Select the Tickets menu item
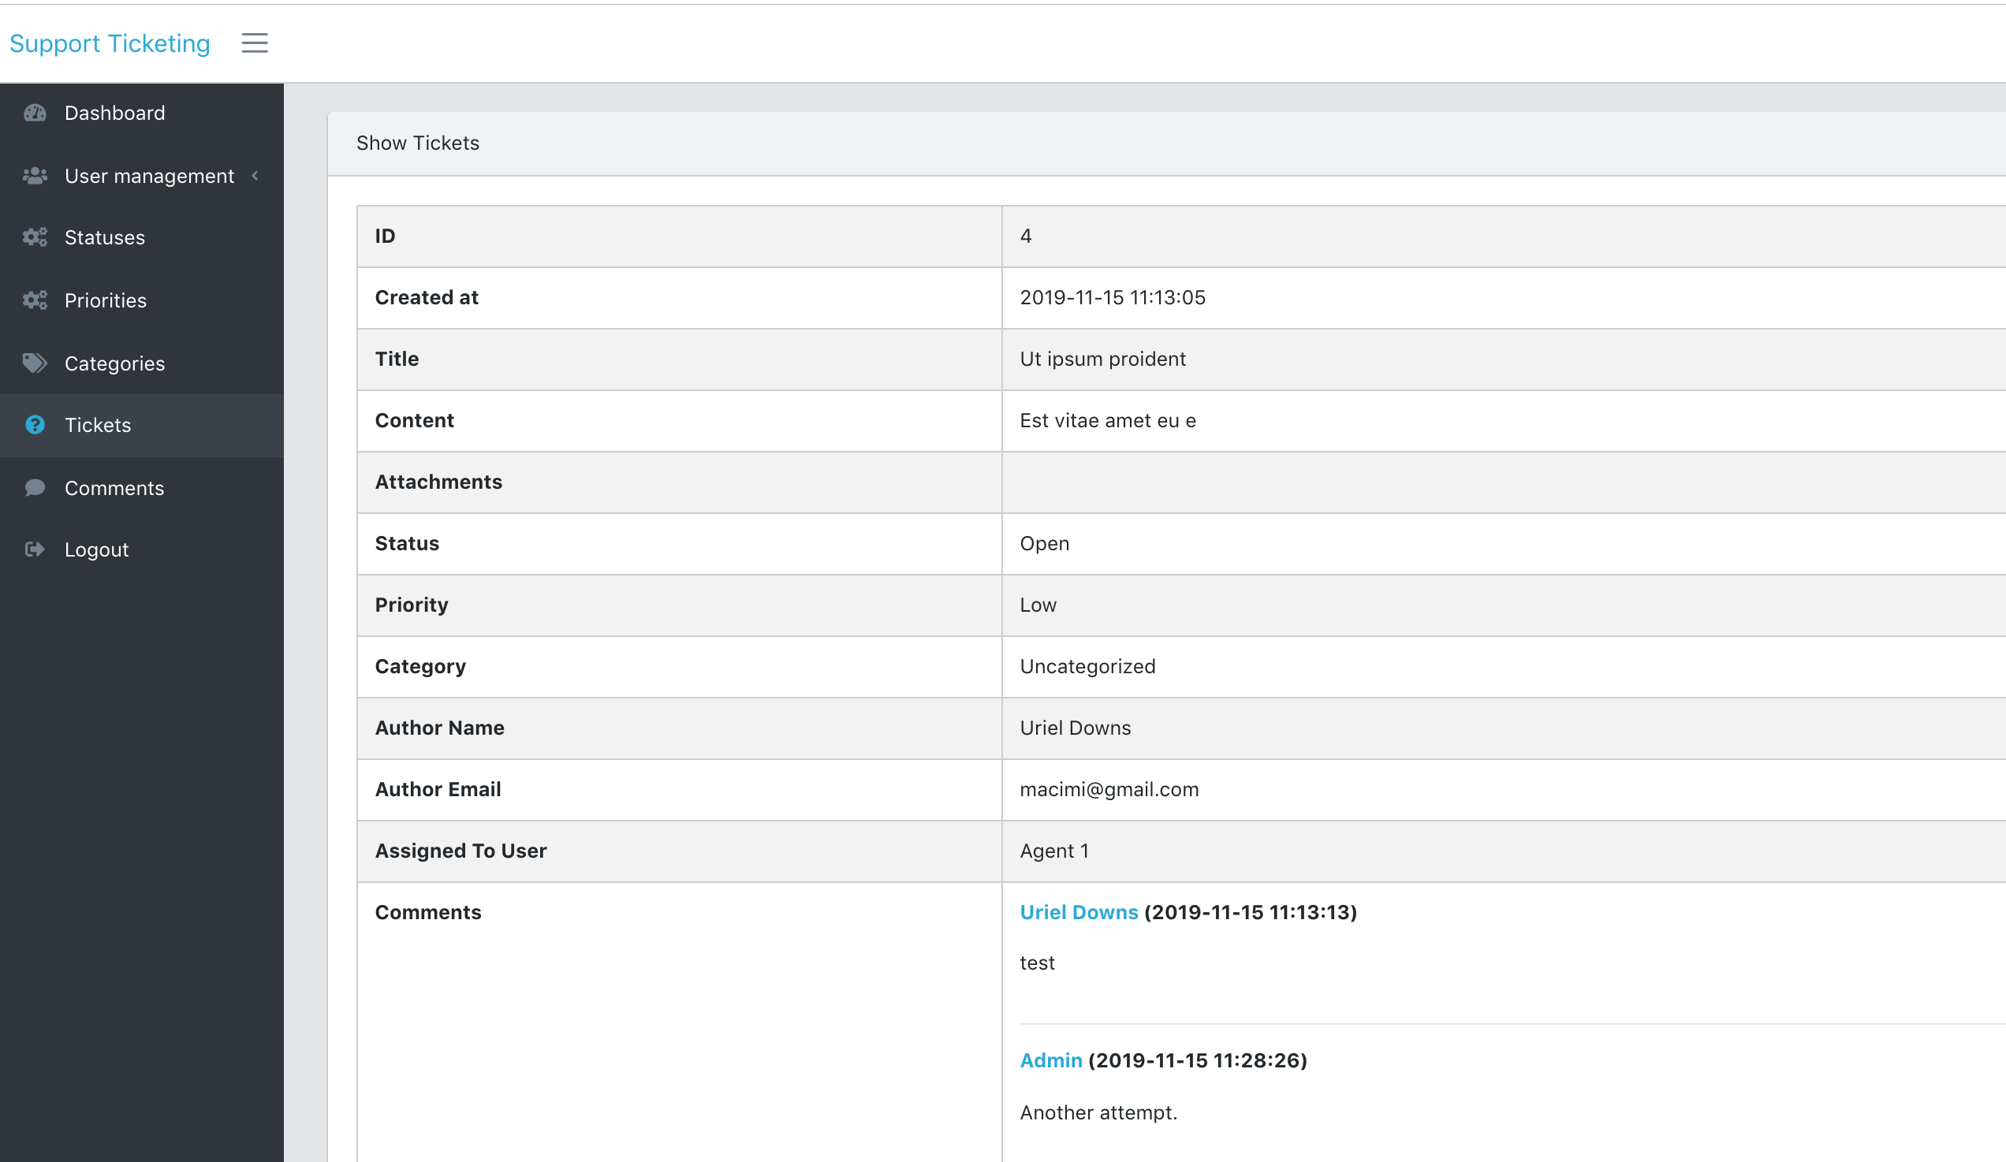 [97, 425]
